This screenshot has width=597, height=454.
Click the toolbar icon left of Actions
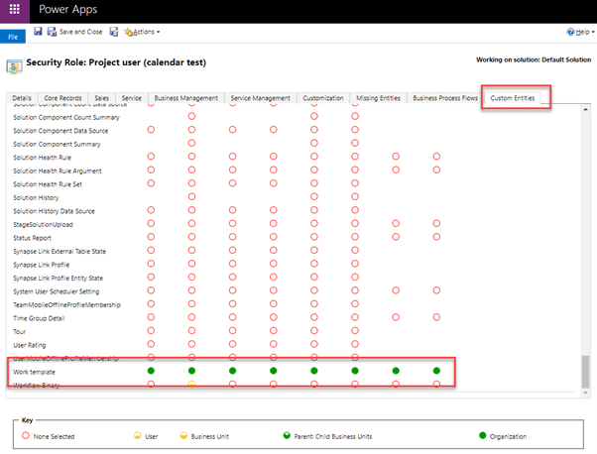tap(114, 32)
